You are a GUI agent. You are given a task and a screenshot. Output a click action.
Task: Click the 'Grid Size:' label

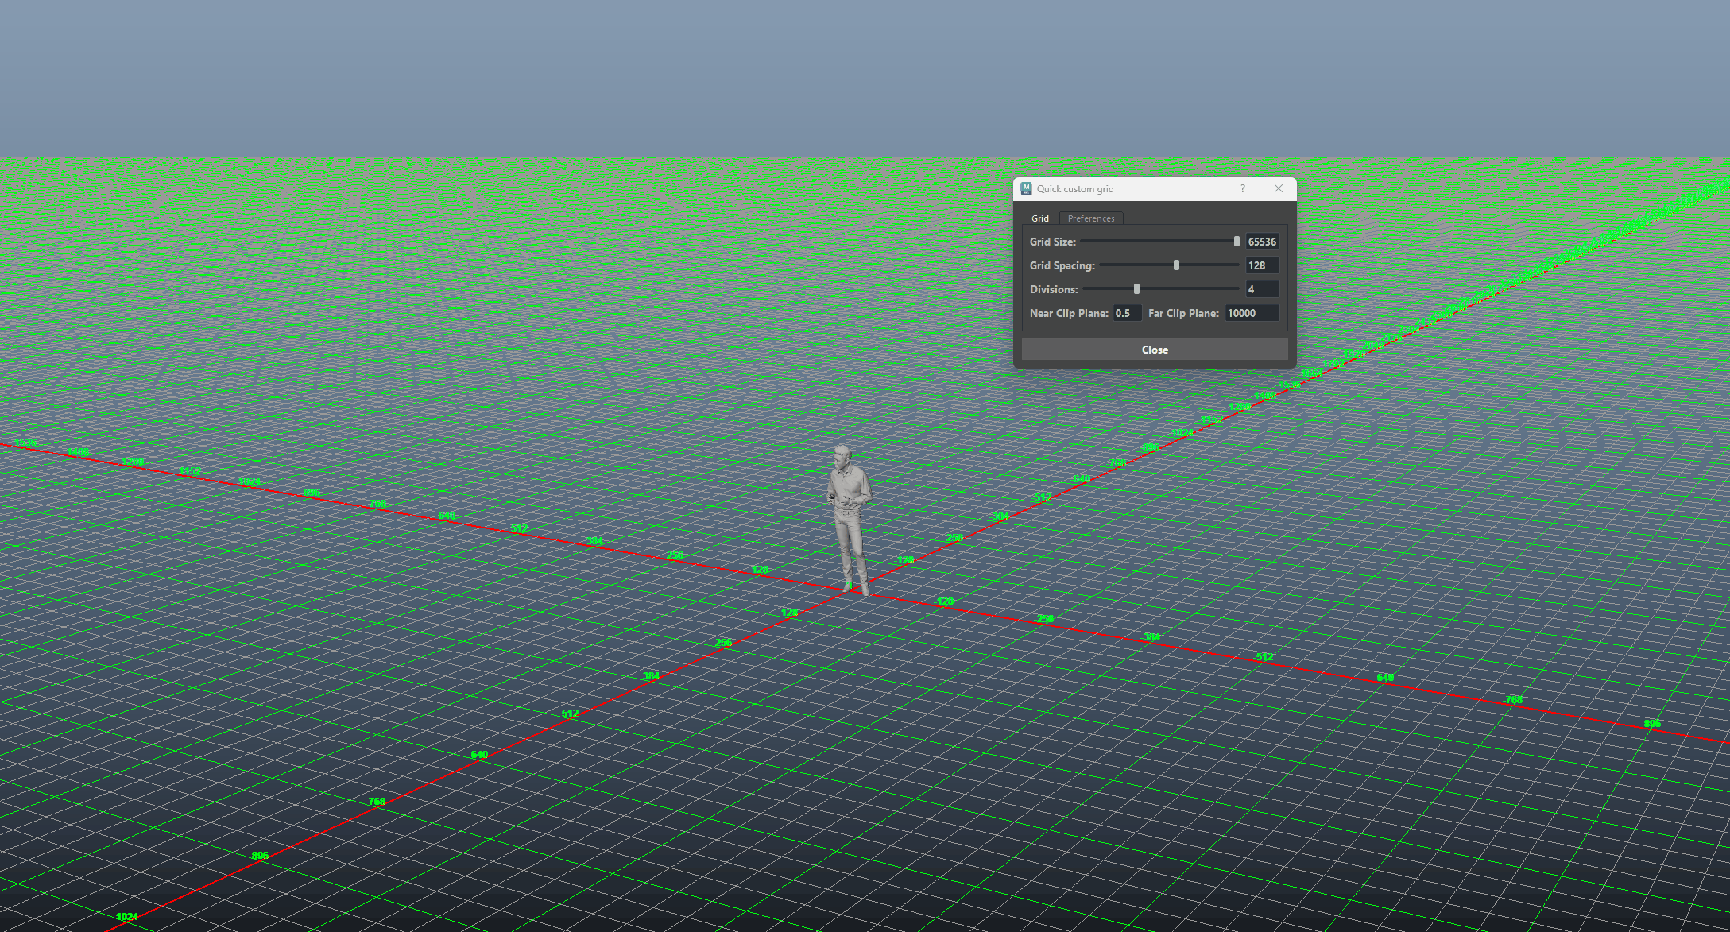pyautogui.click(x=1053, y=242)
